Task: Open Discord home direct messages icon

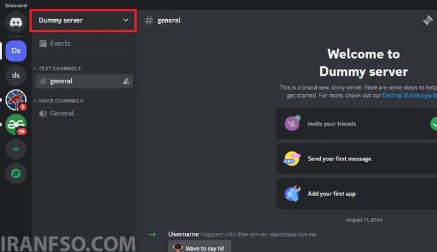Action: [16, 22]
